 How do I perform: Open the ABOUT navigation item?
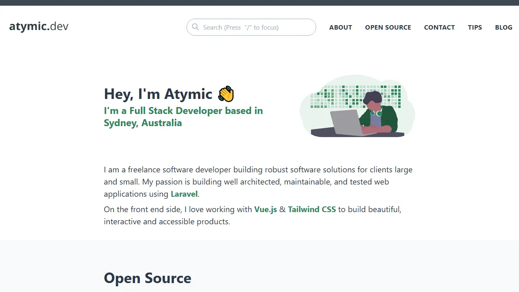(x=341, y=27)
